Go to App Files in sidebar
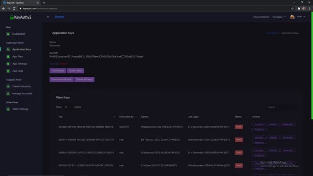The image size is (313, 176). point(18,57)
